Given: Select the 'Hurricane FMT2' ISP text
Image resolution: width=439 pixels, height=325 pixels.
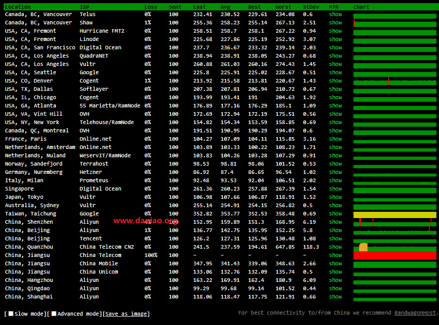Looking at the screenshot, I should tap(102, 31).
